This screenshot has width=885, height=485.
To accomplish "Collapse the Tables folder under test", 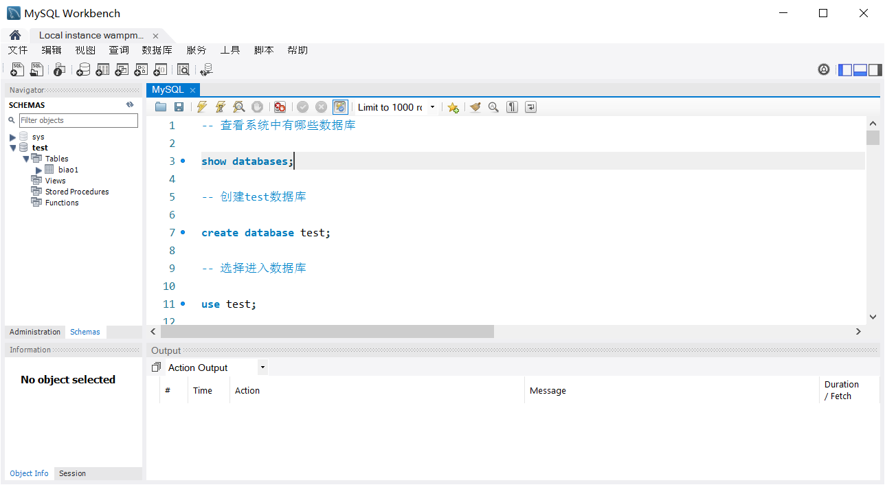I will (x=26, y=159).
